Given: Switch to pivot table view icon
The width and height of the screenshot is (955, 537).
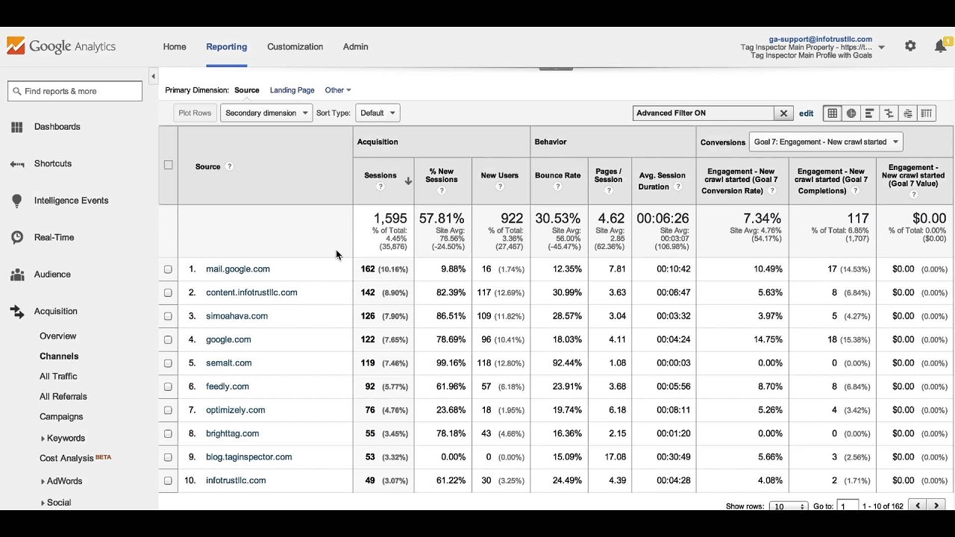Looking at the screenshot, I should (926, 113).
